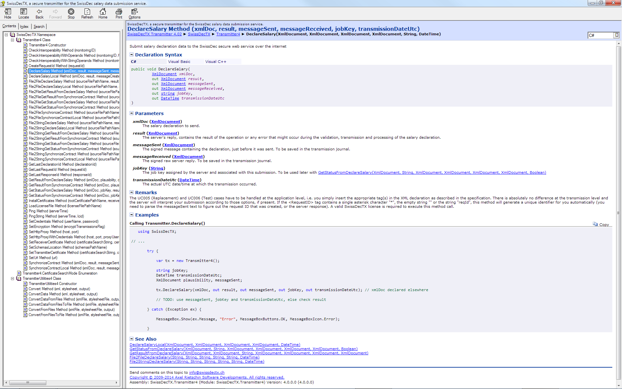Viewport: 622px width, 389px height.
Task: Collapse the See Also section
Action: pyautogui.click(x=132, y=339)
